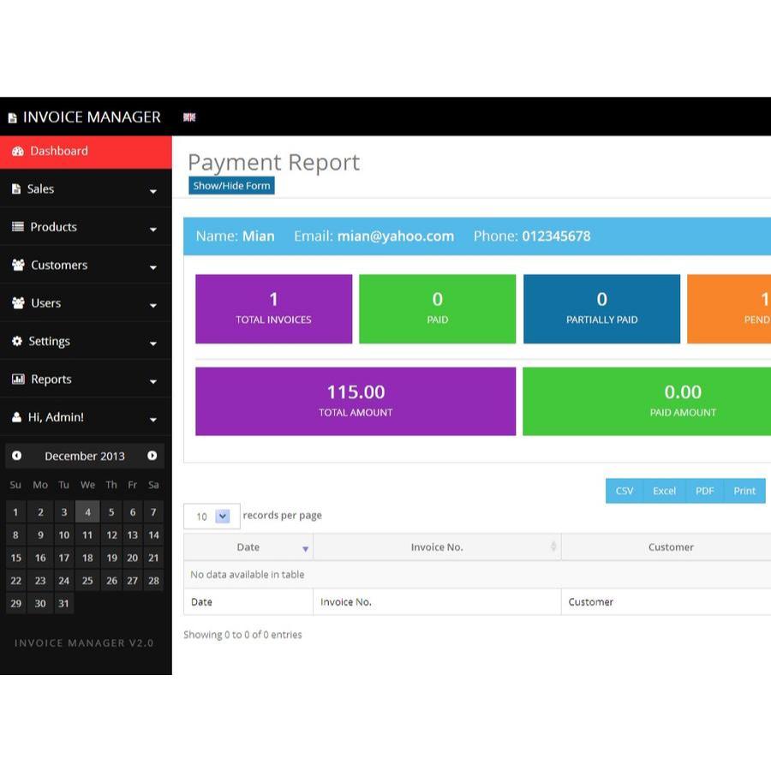Click the customer name Mian
771x771 pixels.
(259, 236)
